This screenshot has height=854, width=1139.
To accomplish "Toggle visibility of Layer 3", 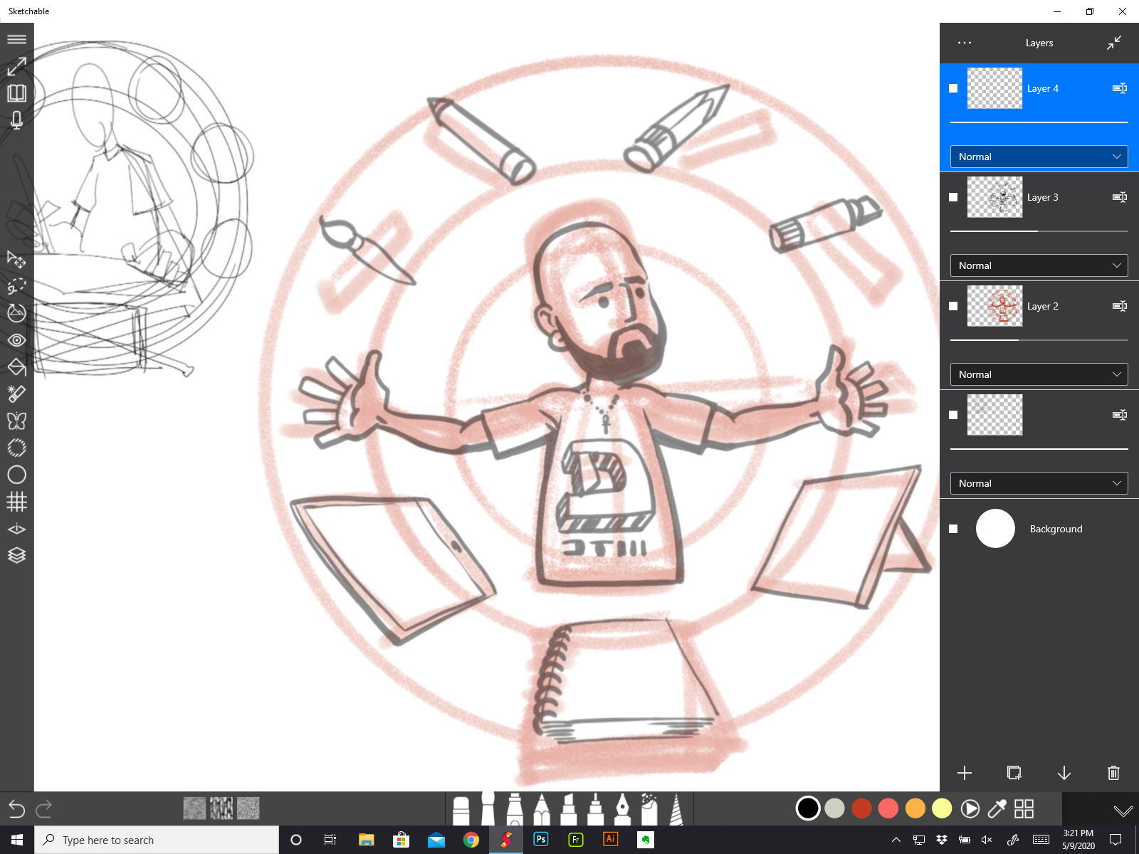I will tap(953, 197).
